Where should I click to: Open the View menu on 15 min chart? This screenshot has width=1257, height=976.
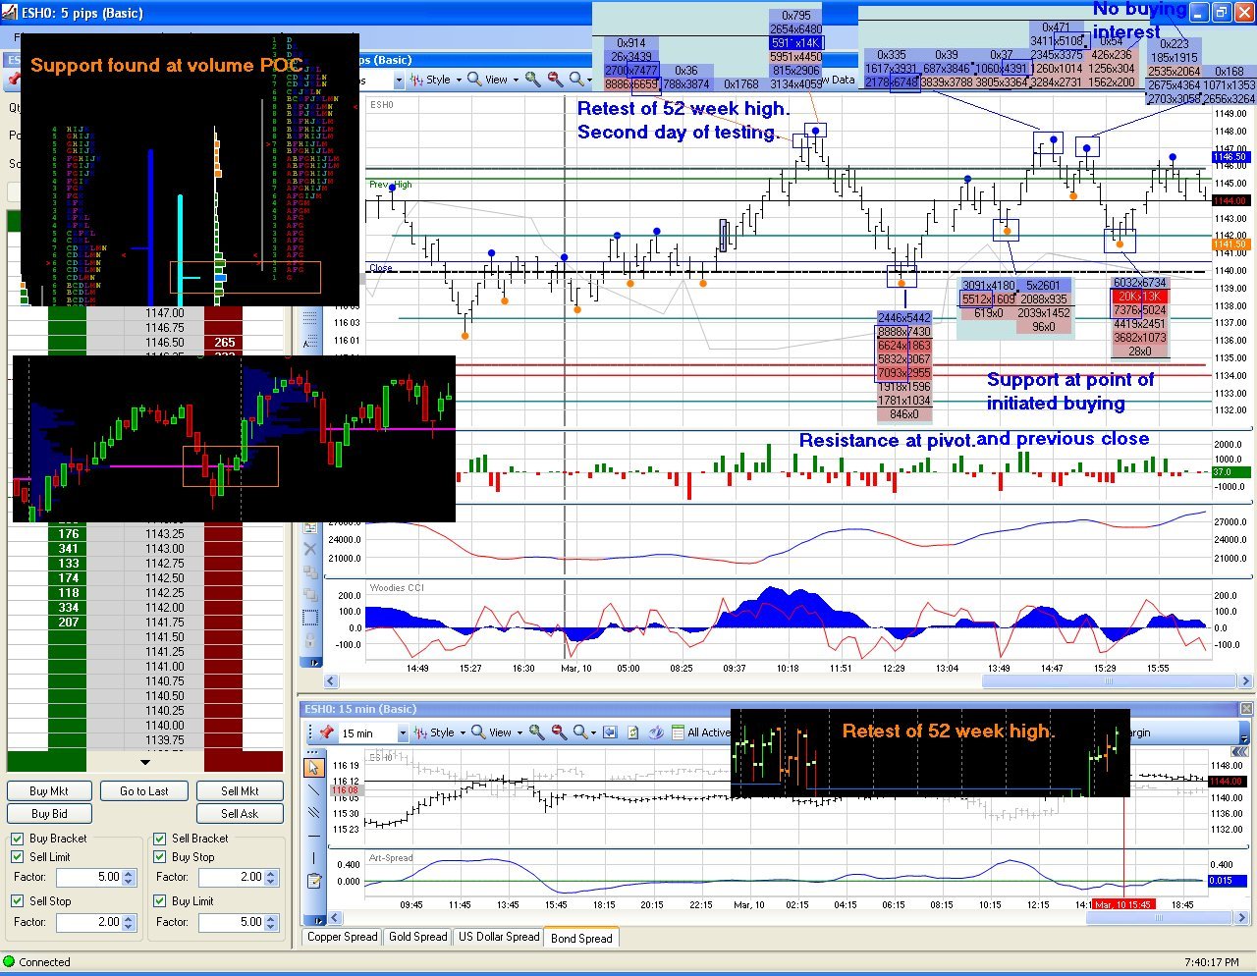point(498,732)
